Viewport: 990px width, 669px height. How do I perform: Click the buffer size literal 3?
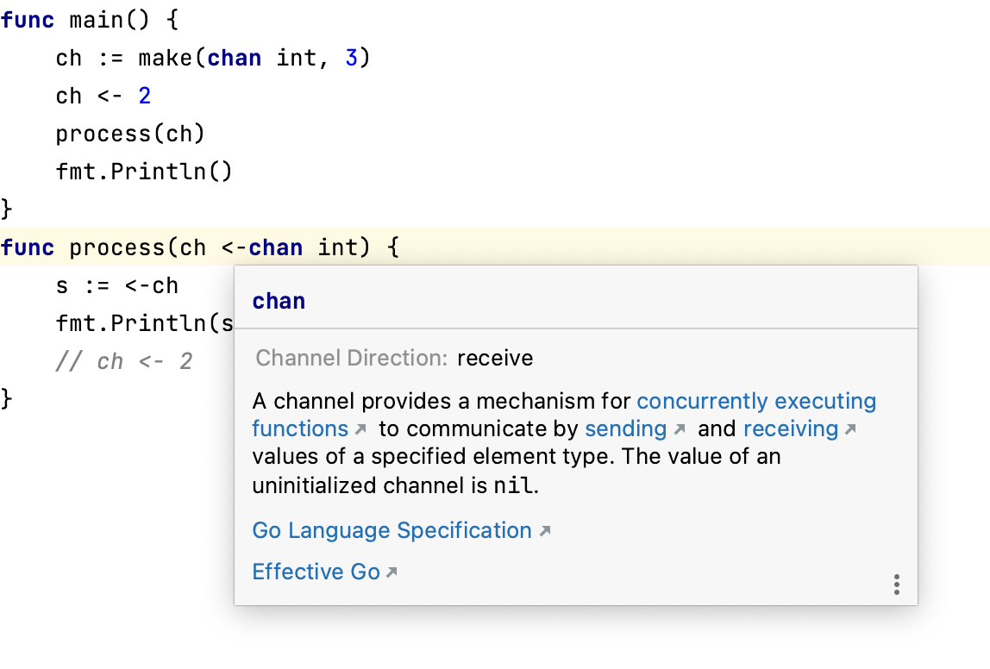351,57
